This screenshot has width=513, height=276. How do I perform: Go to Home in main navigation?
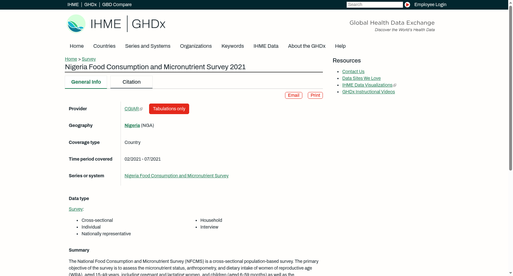77,46
